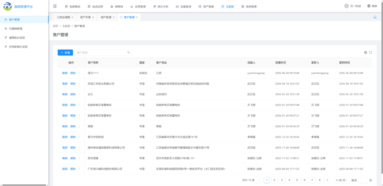Open the 运营管理 top menu
This screenshot has height=186, width=383.
(138, 7)
